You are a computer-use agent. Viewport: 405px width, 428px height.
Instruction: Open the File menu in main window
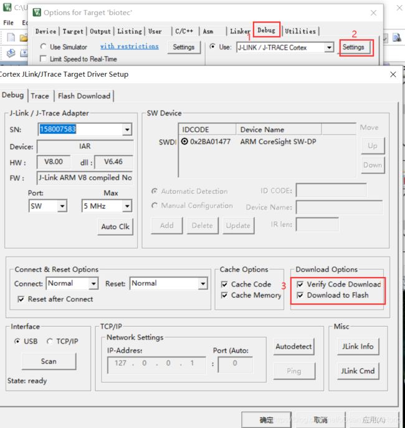[x=8, y=22]
